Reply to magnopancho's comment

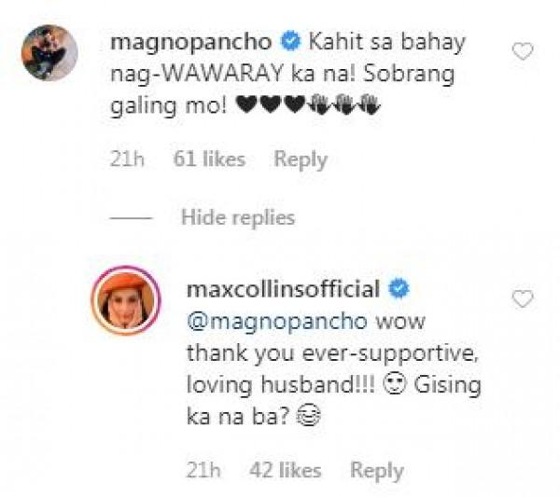[299, 159]
